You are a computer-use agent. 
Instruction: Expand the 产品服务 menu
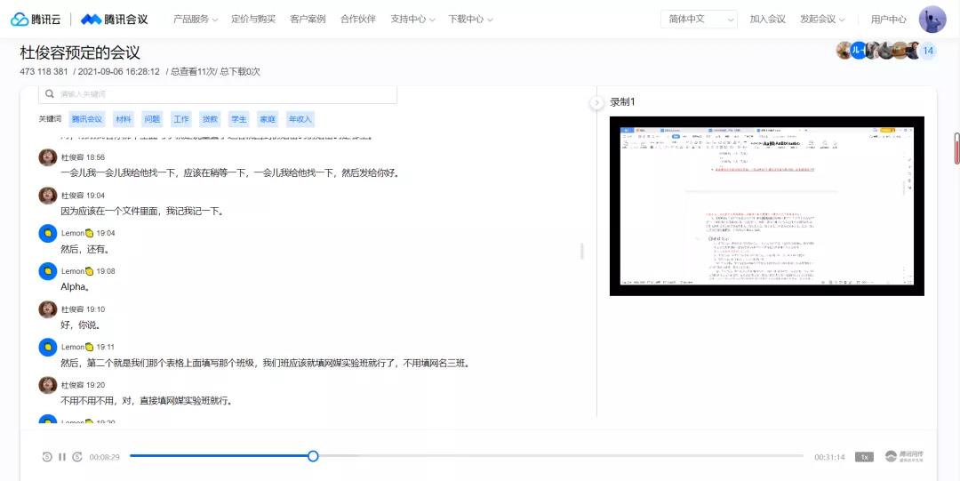point(195,19)
